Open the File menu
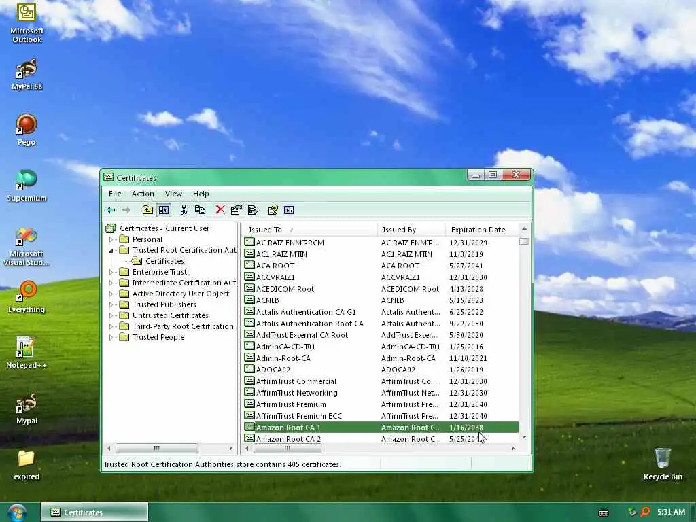Image resolution: width=696 pixels, height=522 pixels. point(115,194)
